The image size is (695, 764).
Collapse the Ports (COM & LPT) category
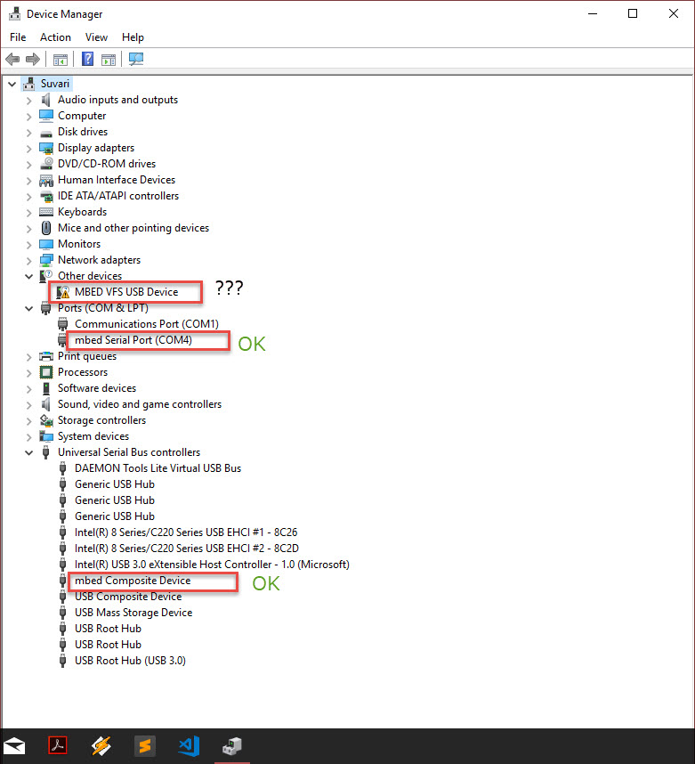(28, 308)
